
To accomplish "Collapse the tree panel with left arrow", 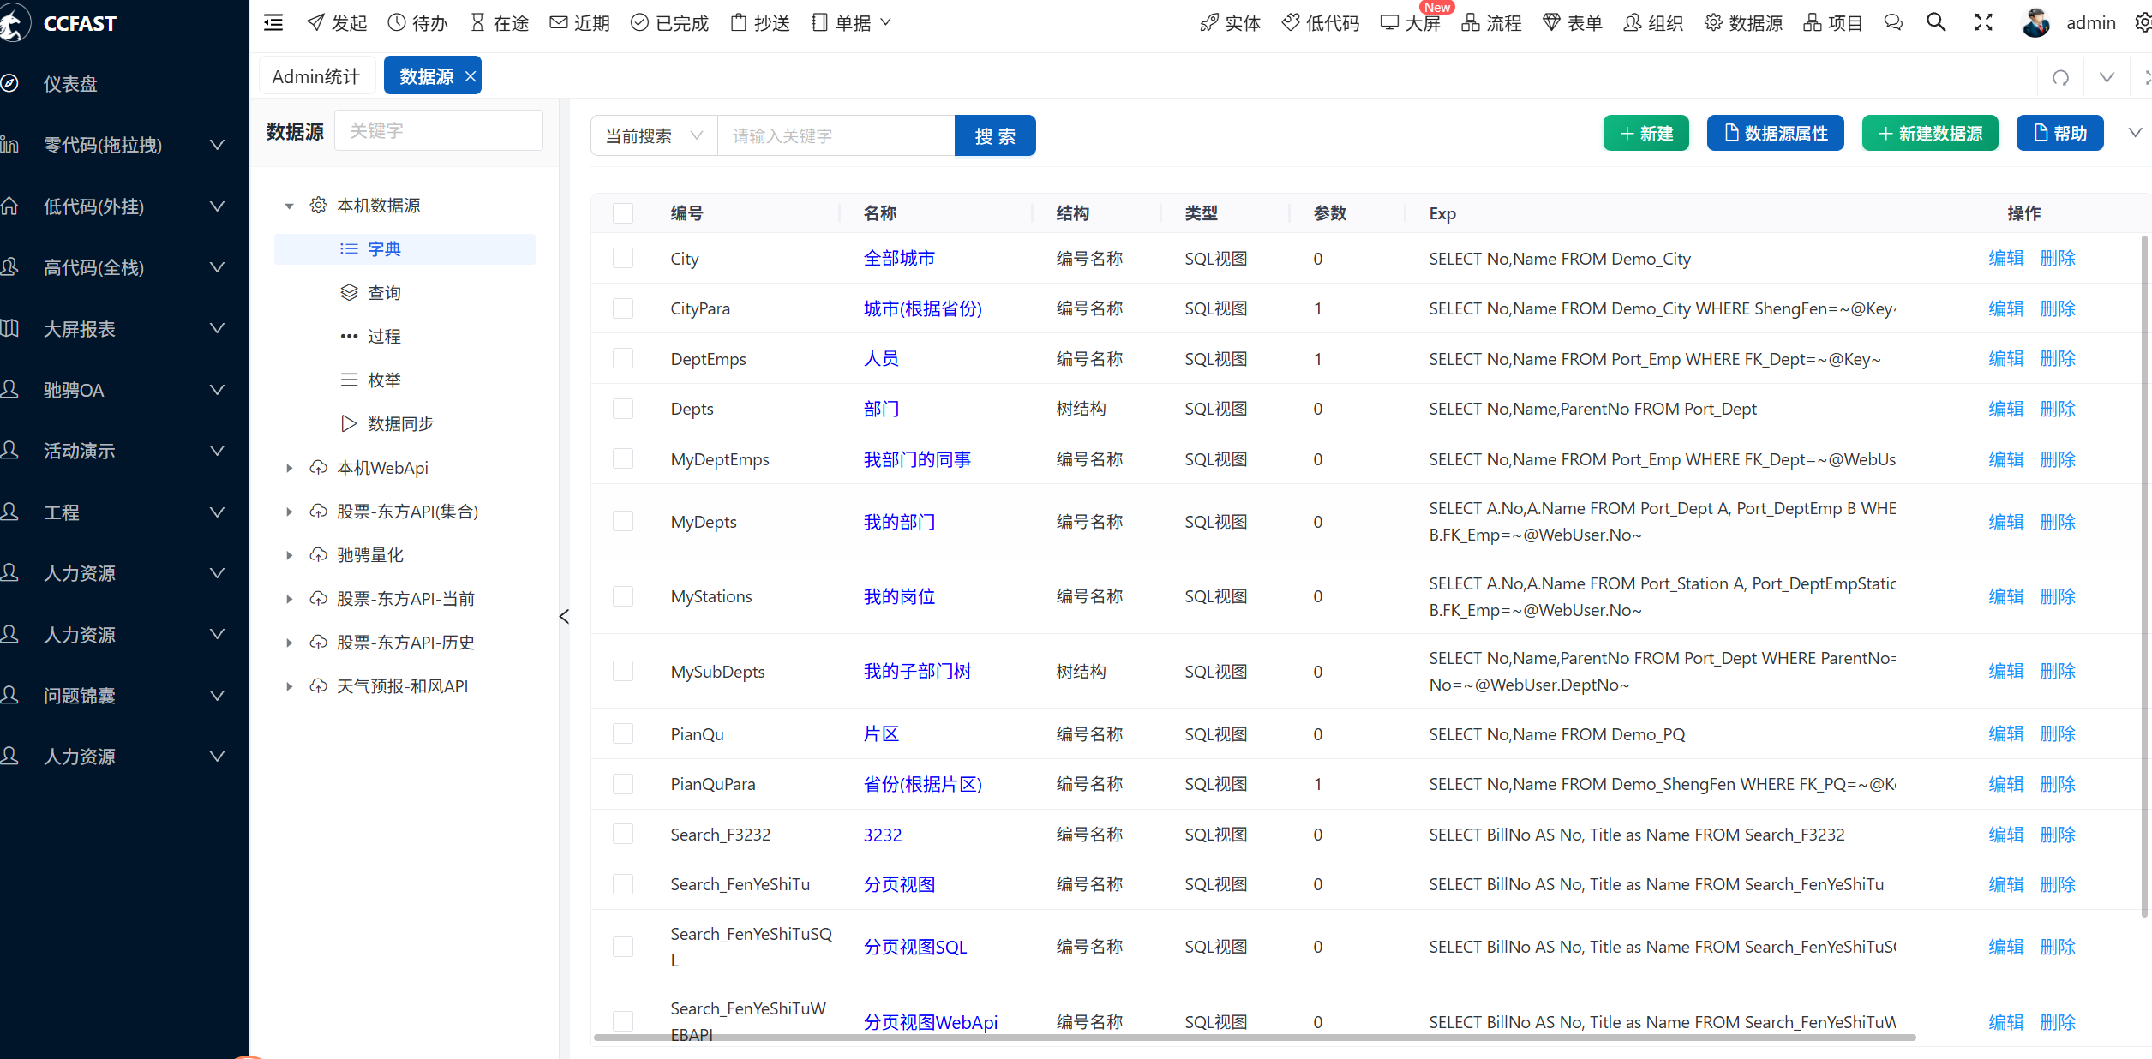I will click(x=564, y=616).
